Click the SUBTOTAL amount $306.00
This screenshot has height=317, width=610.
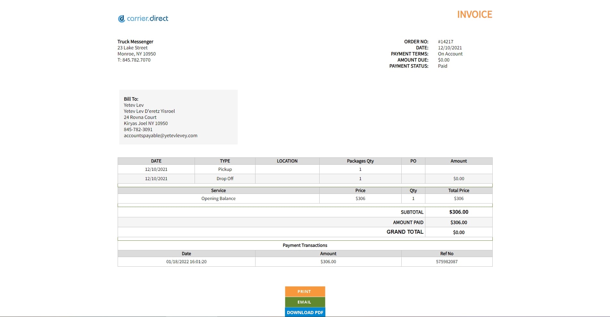pyautogui.click(x=459, y=212)
